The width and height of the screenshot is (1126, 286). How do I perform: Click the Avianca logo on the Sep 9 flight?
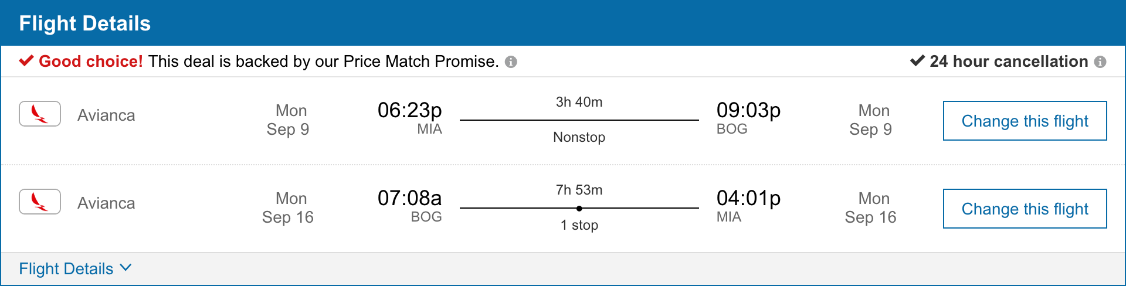click(40, 114)
